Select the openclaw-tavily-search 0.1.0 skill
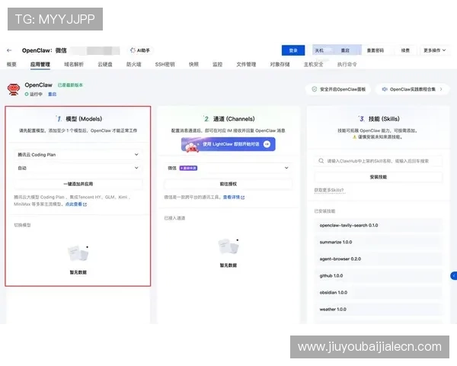The width and height of the screenshot is (457, 366). (x=379, y=226)
